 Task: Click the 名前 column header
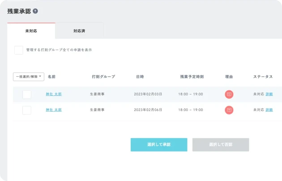tap(52, 77)
